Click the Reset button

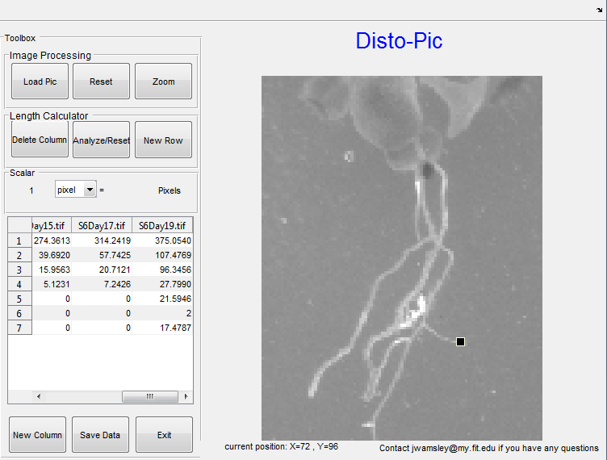pos(101,82)
